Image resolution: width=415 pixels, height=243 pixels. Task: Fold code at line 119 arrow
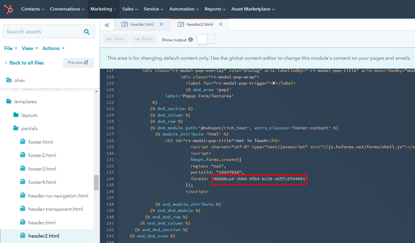point(116,83)
